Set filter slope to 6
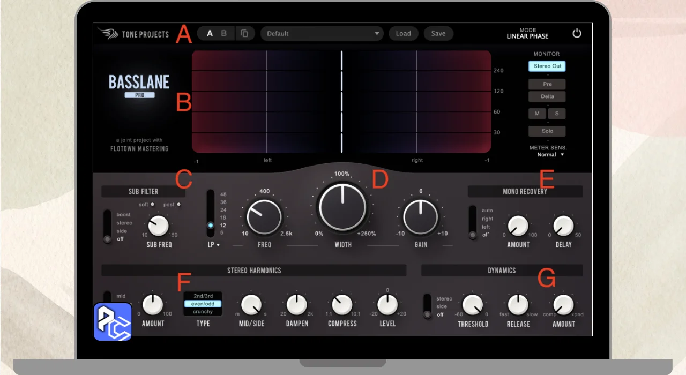Viewport: 686px width, 375px height. tap(222, 233)
